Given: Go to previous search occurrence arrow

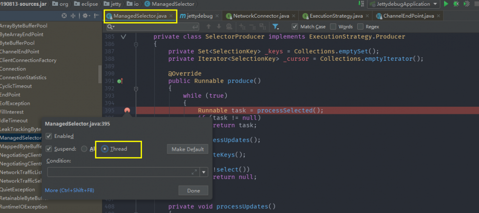Looking at the screenshot, I should coord(208,27).
